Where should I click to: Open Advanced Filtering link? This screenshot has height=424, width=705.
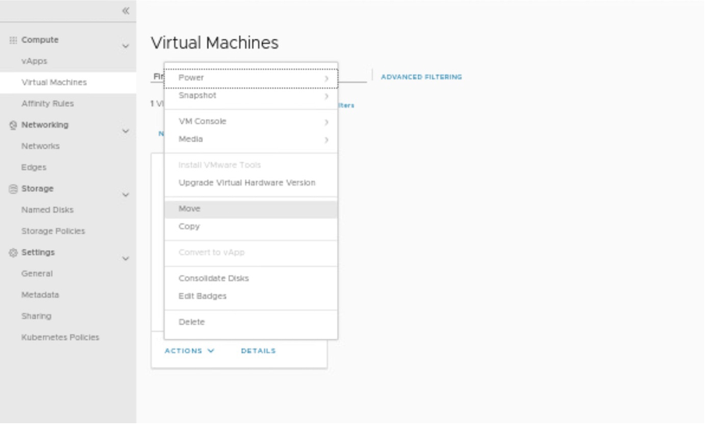421,77
